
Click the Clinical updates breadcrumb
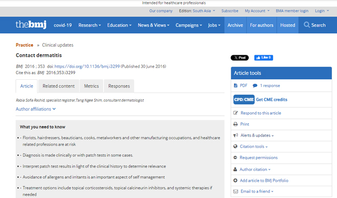58,45
